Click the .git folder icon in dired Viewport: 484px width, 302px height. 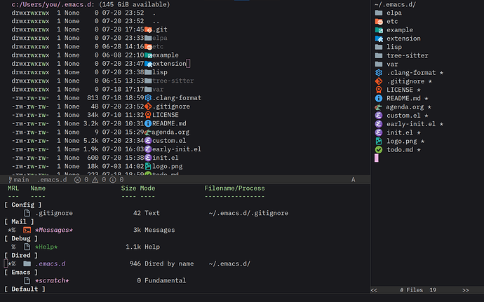click(148, 29)
